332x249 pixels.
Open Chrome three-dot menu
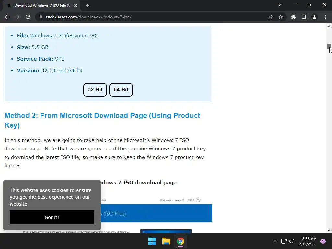(x=325, y=17)
